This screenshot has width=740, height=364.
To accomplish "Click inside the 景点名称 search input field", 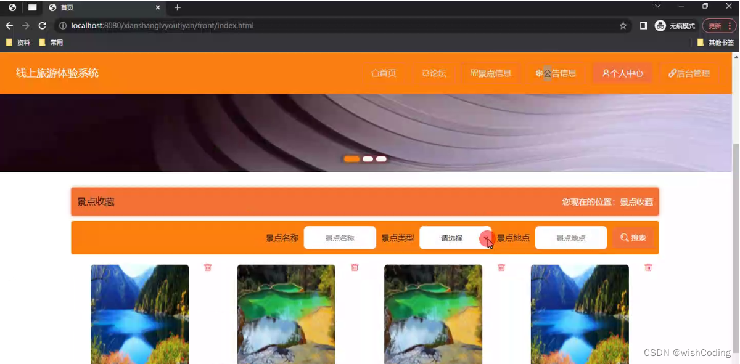I will [x=340, y=237].
